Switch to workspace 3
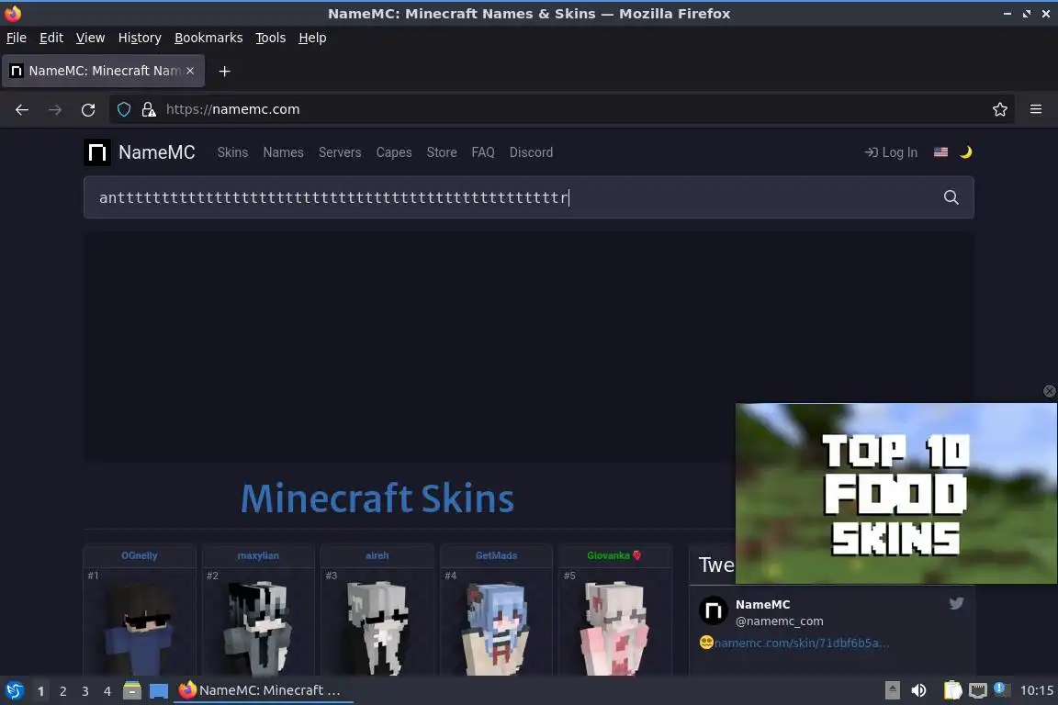The width and height of the screenshot is (1058, 705). pos(85,691)
